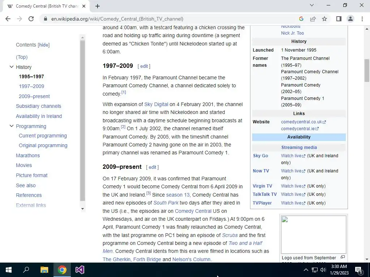Visit comedycentral.co.uk external website

coord(303,122)
